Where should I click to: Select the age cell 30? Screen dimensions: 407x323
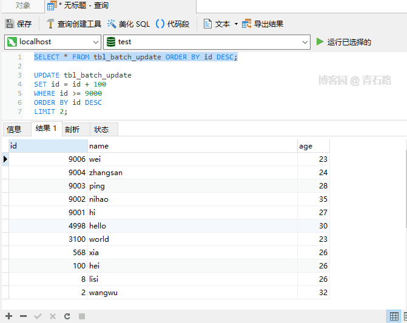314,226
